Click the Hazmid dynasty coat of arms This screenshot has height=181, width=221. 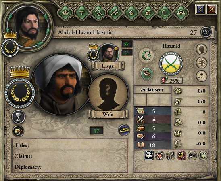(x=171, y=64)
